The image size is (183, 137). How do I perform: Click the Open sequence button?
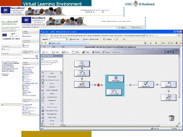[56, 52]
